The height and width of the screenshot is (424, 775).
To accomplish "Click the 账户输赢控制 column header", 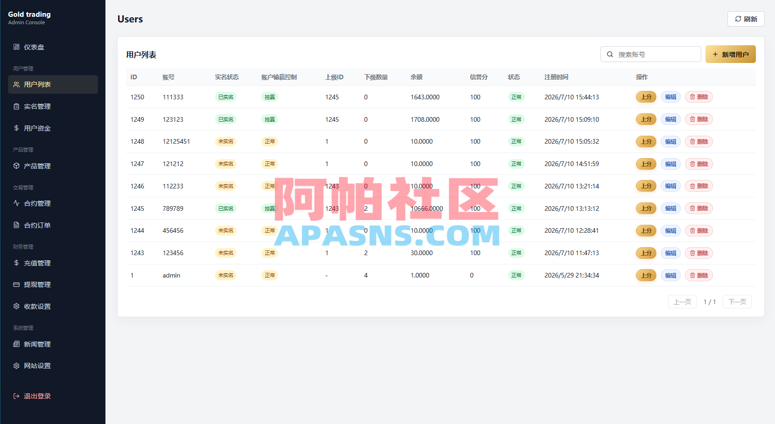I will tap(279, 77).
